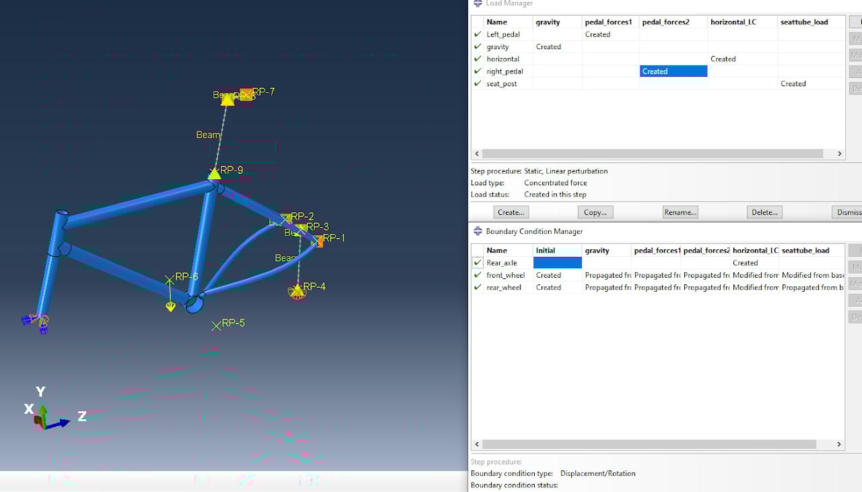Select the highlighted Created cell for right_pedal

pos(673,71)
